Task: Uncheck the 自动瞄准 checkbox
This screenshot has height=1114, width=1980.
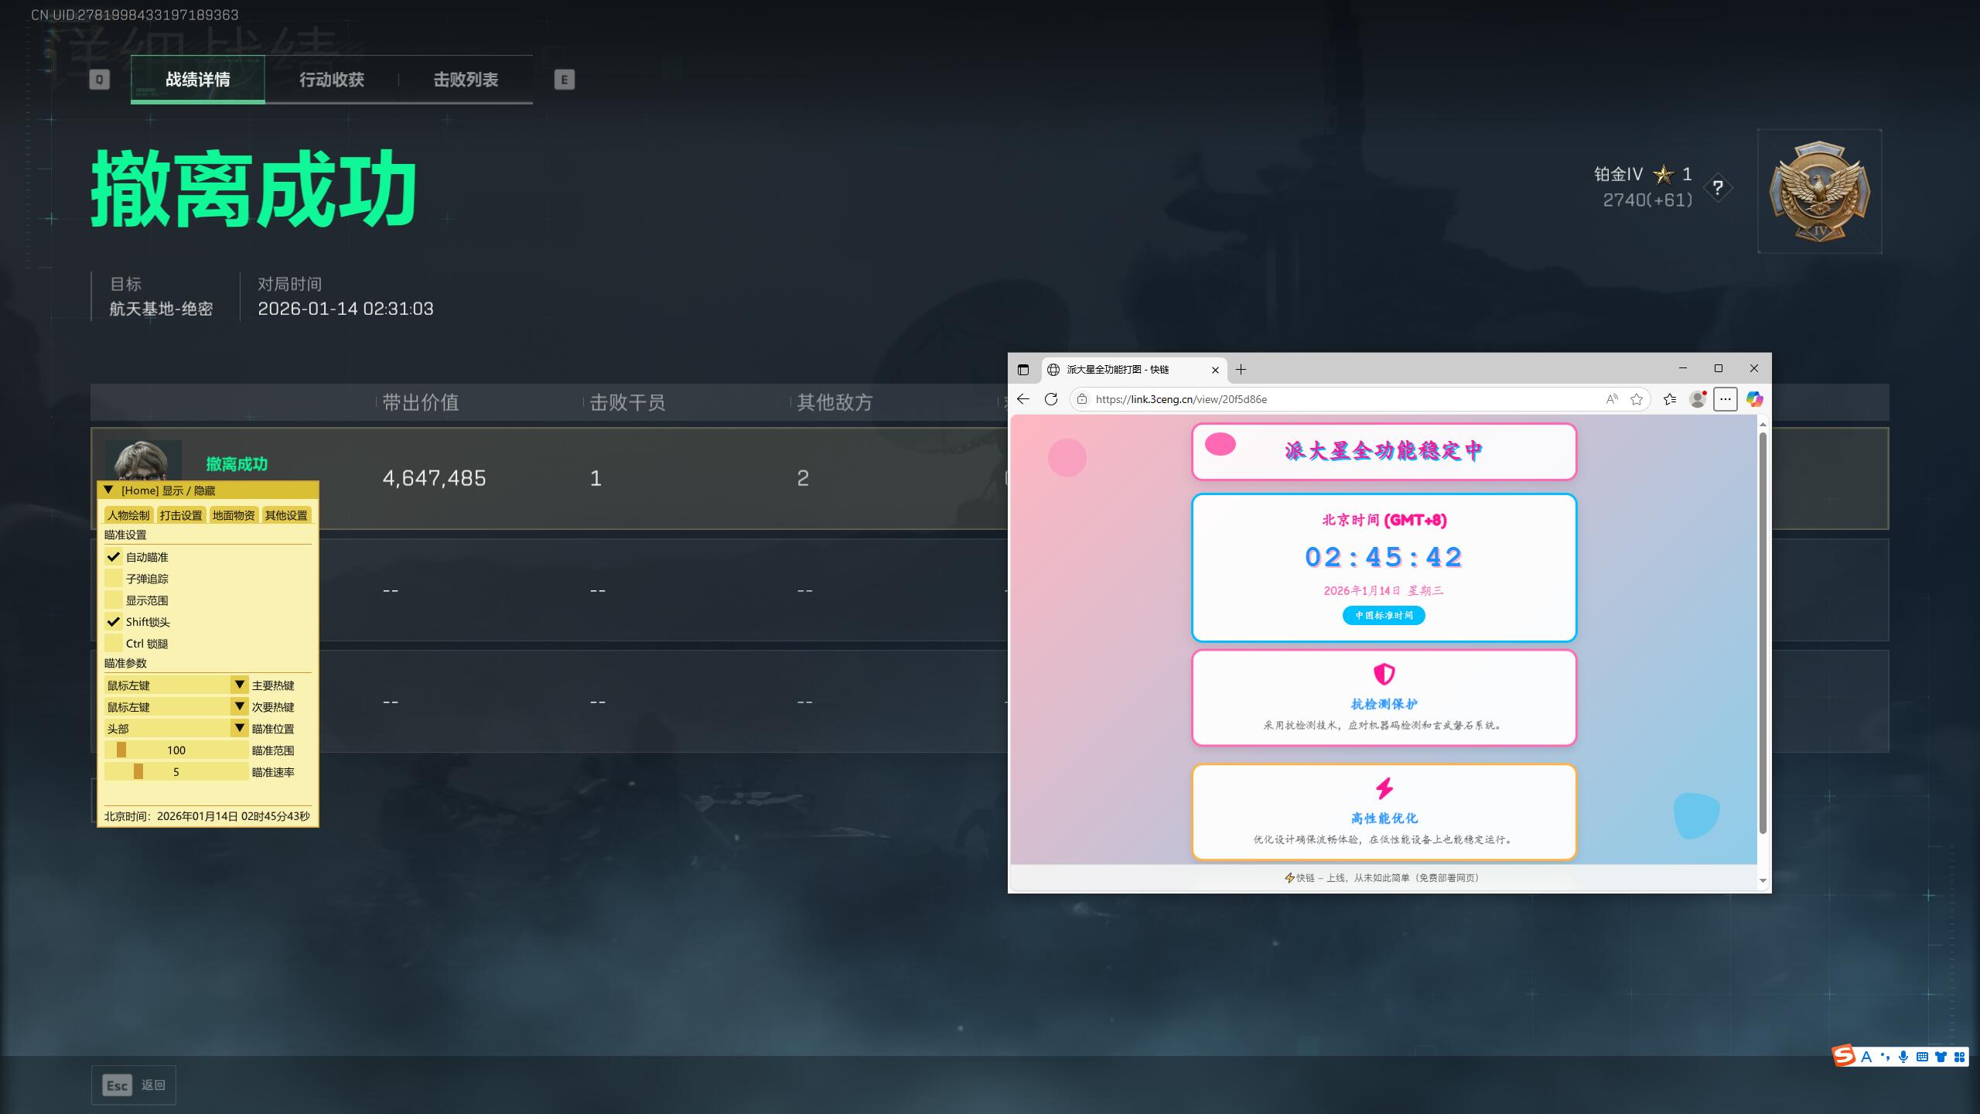Action: point(114,557)
